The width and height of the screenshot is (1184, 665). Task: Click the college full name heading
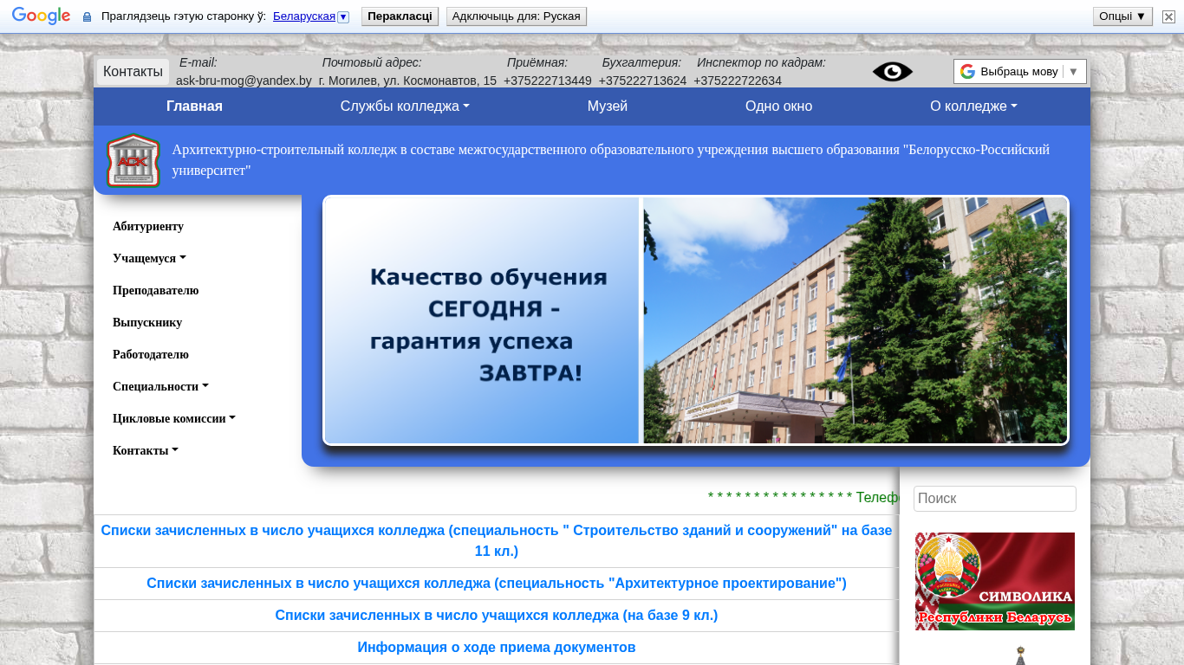click(611, 160)
